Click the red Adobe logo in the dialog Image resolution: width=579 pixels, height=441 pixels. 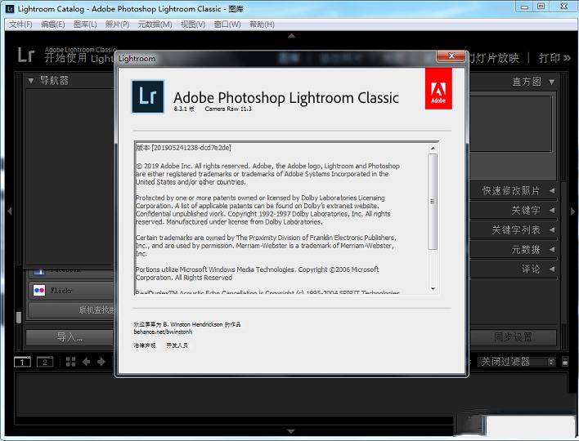438,88
